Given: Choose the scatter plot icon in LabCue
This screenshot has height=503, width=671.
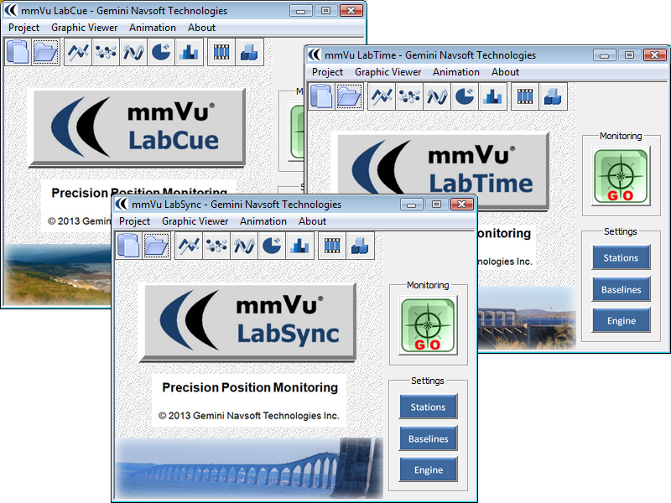Looking at the screenshot, I should coord(106,52).
